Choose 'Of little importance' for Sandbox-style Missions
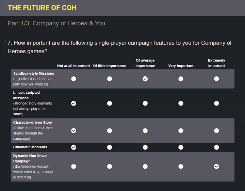This screenshot has width=245, height=191. pos(110,79)
